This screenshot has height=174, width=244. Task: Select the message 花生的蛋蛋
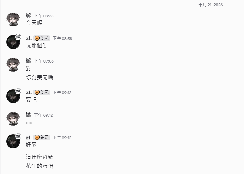(40, 166)
